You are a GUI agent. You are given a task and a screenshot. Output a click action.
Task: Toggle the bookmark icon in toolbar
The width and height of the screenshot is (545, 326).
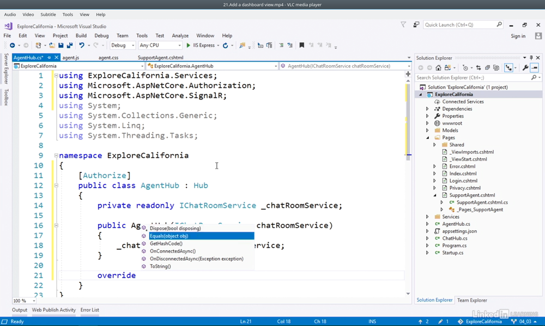tap(302, 46)
